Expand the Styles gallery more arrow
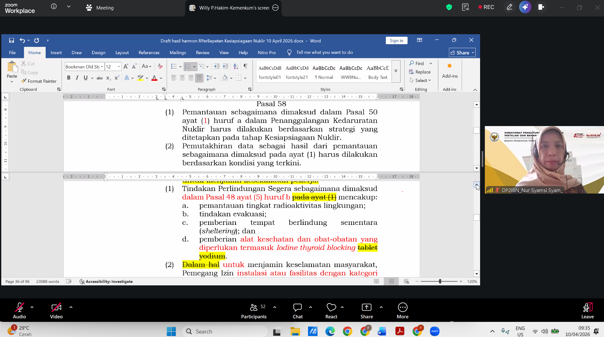 tap(396, 71)
